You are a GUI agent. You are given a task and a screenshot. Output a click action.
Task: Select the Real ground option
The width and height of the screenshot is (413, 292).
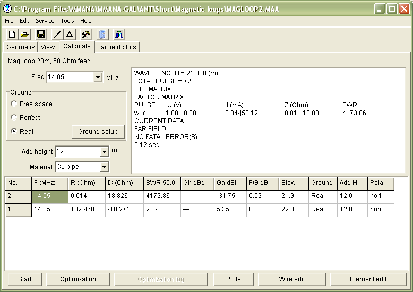click(x=14, y=131)
